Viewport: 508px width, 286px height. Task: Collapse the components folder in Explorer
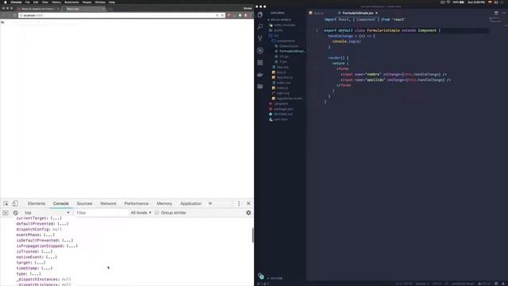[x=286, y=41]
